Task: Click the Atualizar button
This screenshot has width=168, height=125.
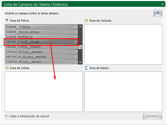Action: pos(152,116)
